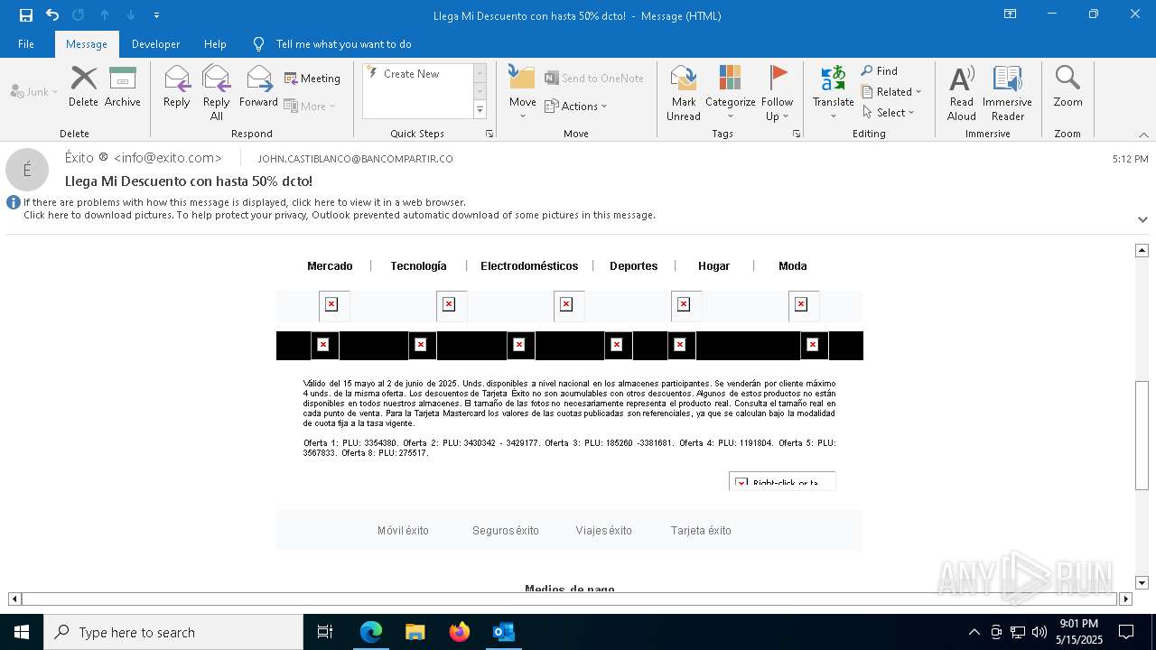Click the horizontal scrollbar right arrow

pyautogui.click(x=1125, y=599)
